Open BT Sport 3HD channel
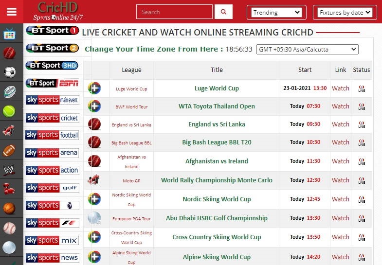This screenshot has height=265, width=382. (x=52, y=65)
